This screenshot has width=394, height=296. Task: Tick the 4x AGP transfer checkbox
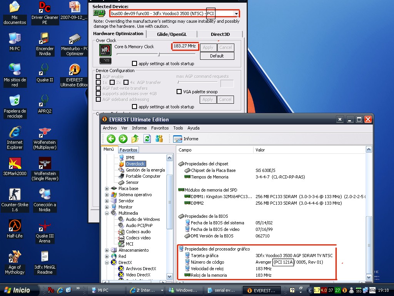click(126, 82)
